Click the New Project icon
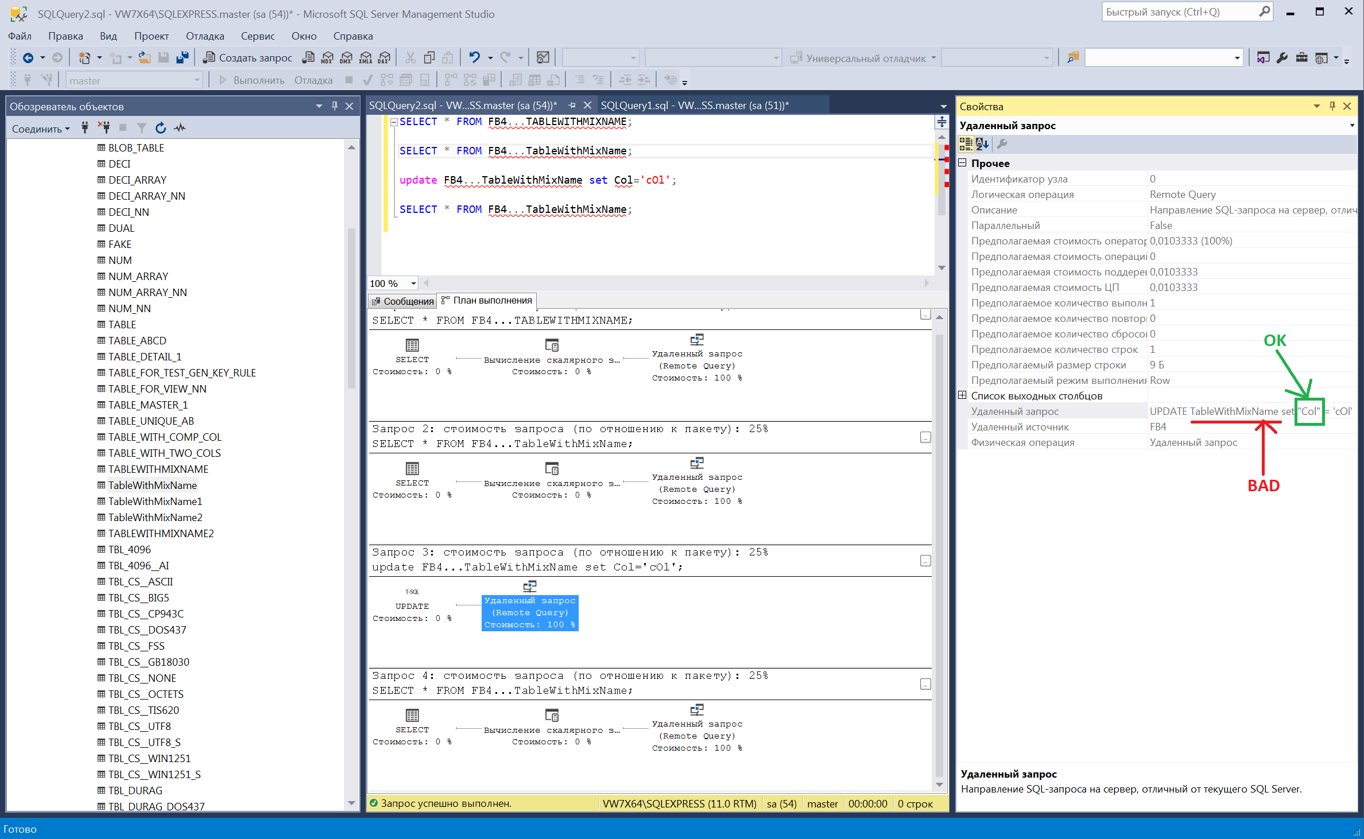 tap(84, 58)
